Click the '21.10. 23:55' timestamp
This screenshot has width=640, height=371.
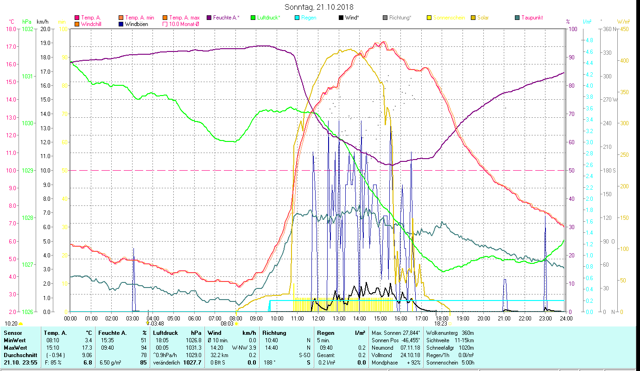point(20,363)
